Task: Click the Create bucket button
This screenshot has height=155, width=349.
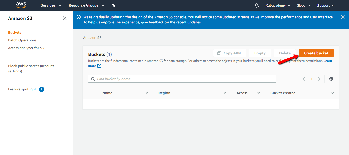Action: [x=316, y=53]
